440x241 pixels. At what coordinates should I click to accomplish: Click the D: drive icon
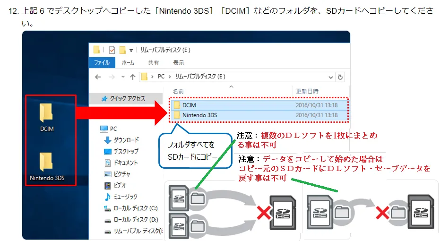coord(107,221)
